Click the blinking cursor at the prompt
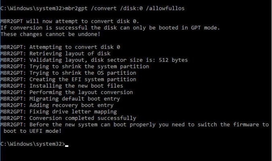The width and height of the screenshot is (272, 161). coord(66,146)
